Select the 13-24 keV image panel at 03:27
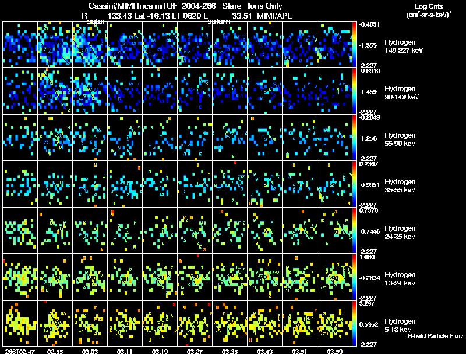Image resolution: width=466 pixels, height=354 pixels. (195, 277)
